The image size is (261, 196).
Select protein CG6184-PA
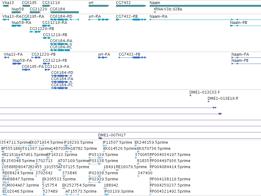62,79
